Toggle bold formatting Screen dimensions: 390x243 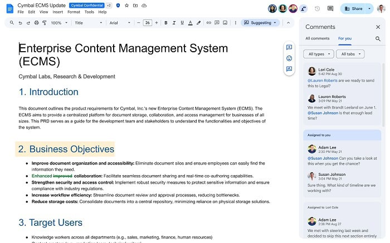pyautogui.click(x=166, y=23)
